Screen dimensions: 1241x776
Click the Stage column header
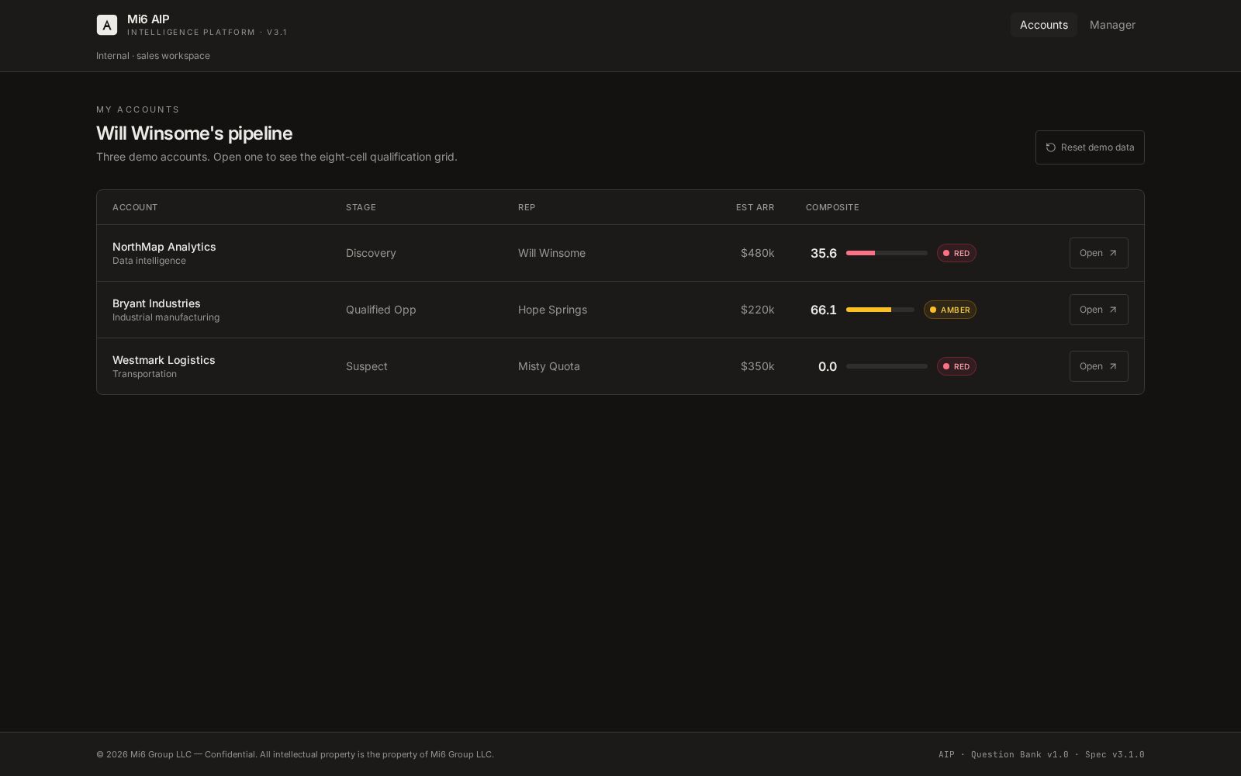tap(361, 207)
